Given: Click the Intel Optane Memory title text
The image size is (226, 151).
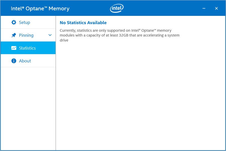Looking at the screenshot, I should pos(40,9).
